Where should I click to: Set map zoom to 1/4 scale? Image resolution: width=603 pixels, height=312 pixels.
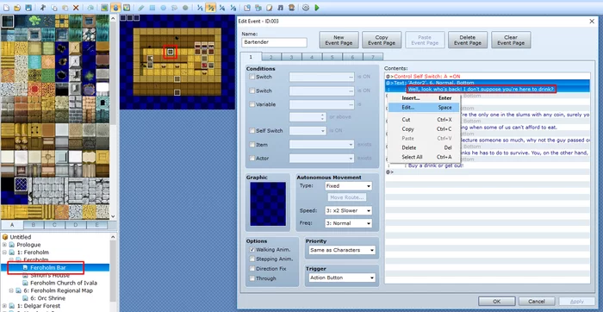222,7
